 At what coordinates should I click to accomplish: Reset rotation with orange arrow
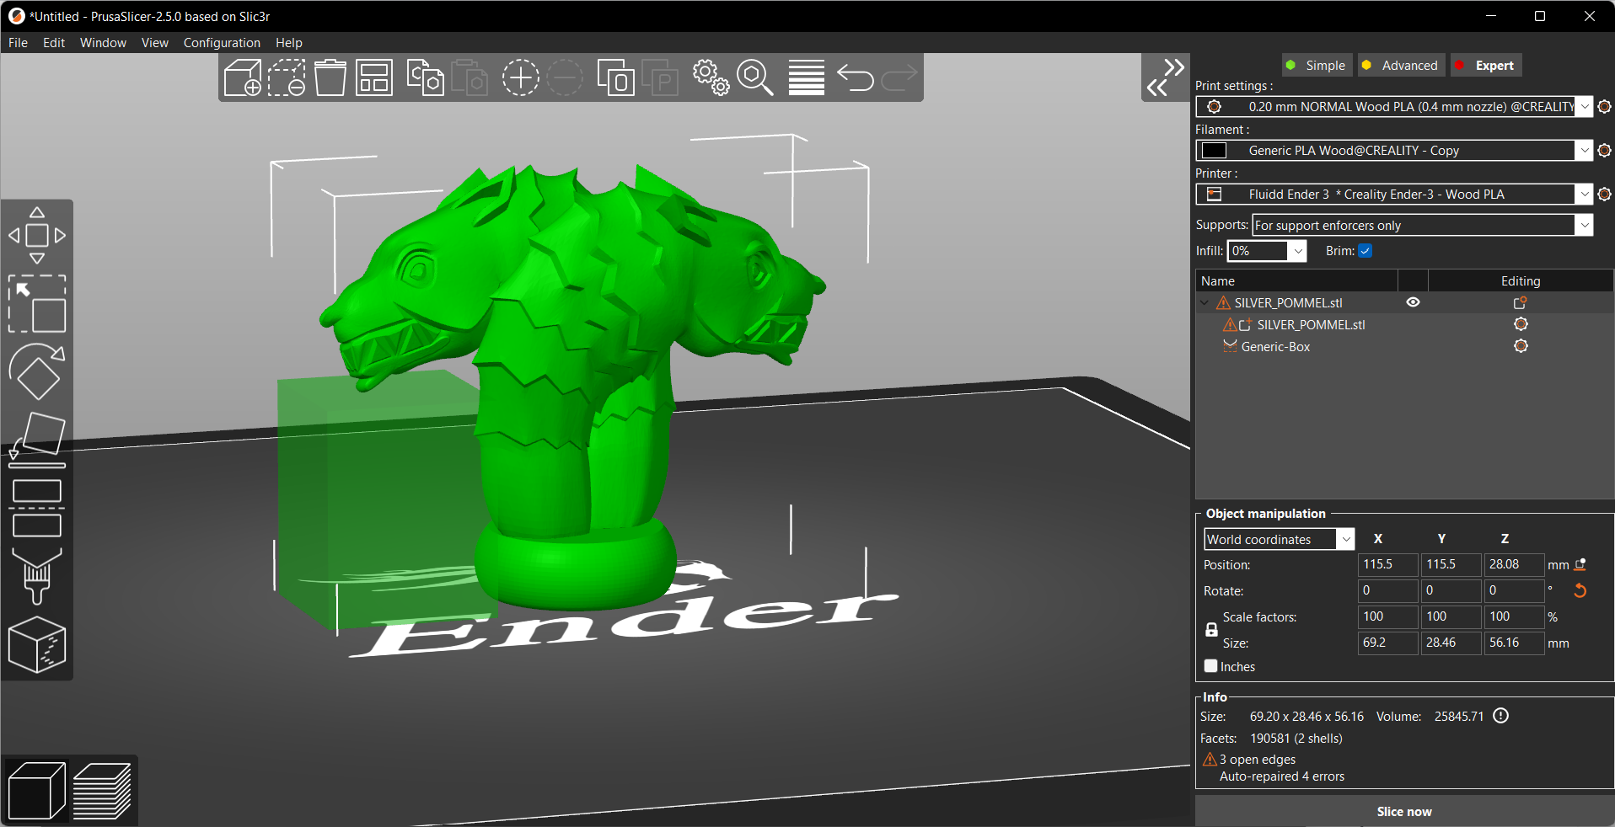[1580, 591]
